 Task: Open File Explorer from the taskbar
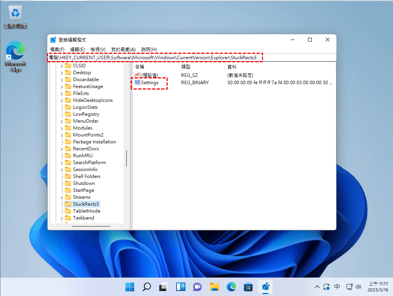[x=215, y=287]
